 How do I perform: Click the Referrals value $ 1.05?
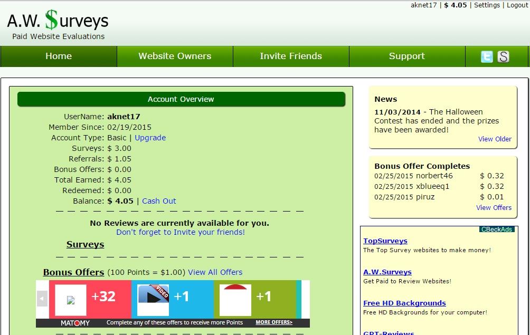(x=119, y=159)
